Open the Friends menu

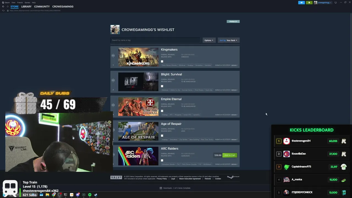pos(20,2)
